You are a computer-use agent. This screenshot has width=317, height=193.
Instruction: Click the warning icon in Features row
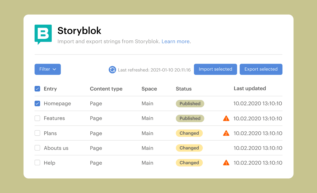tap(226, 118)
